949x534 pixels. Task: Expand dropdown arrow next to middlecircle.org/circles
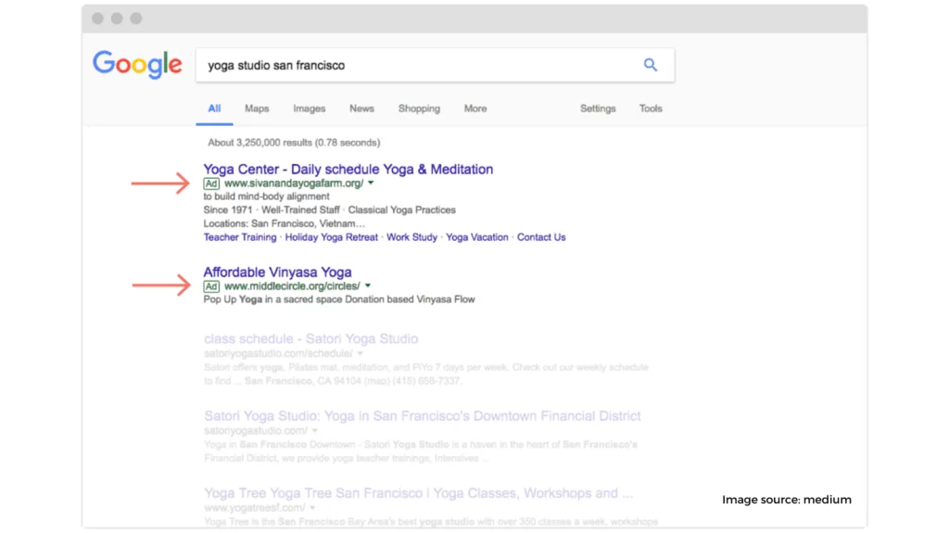pyautogui.click(x=368, y=286)
